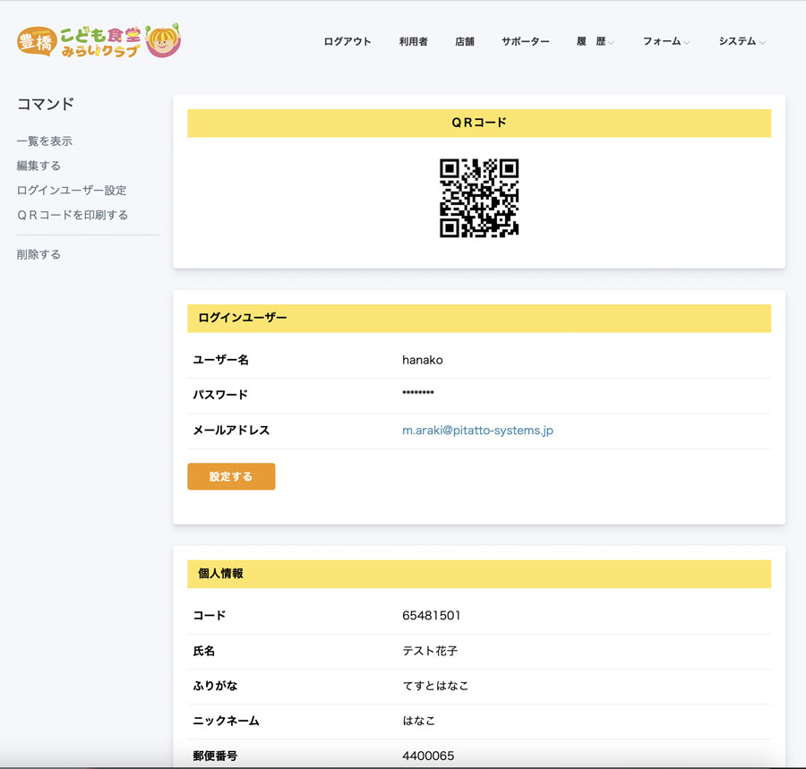The width and height of the screenshot is (806, 769).
Task: Expand the 履歴 dropdown menu
Action: 595,41
